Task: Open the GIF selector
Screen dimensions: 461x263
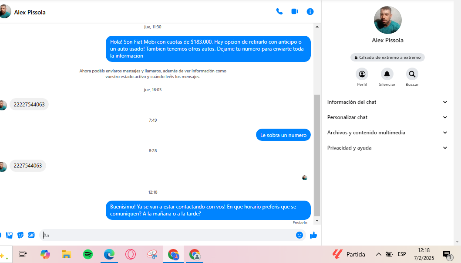Action: click(x=31, y=235)
